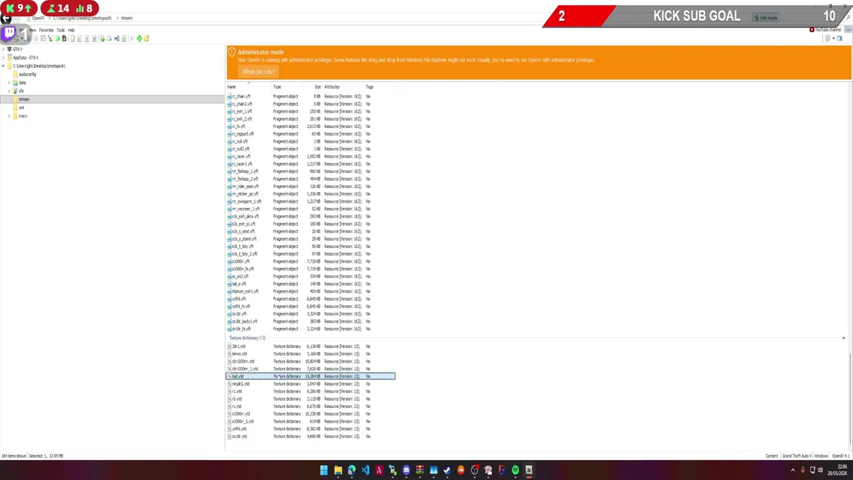
Task: Click the yellow note toolbar icon
Action: pos(146,39)
